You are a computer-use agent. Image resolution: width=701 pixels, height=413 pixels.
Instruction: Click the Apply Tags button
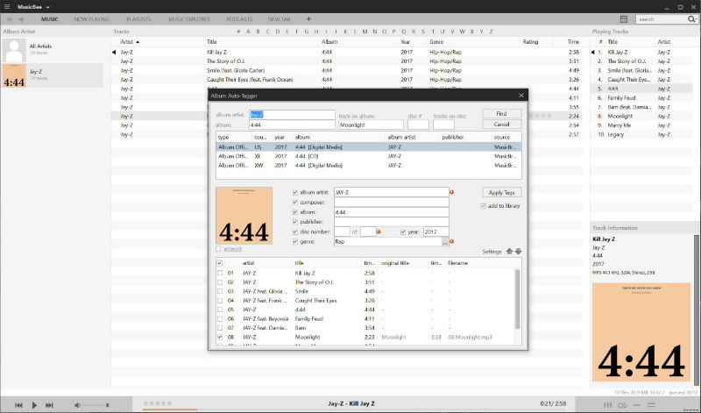501,192
